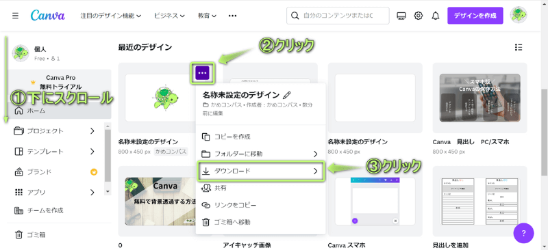Select リンクをコピー menu item

coord(261,205)
